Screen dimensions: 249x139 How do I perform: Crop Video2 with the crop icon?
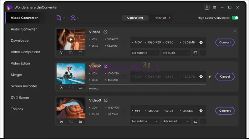(x=71, y=87)
